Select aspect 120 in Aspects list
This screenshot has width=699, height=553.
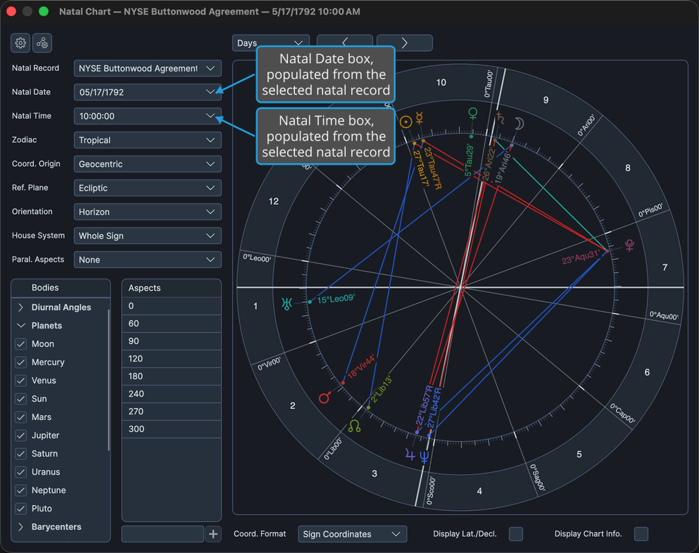click(x=172, y=359)
